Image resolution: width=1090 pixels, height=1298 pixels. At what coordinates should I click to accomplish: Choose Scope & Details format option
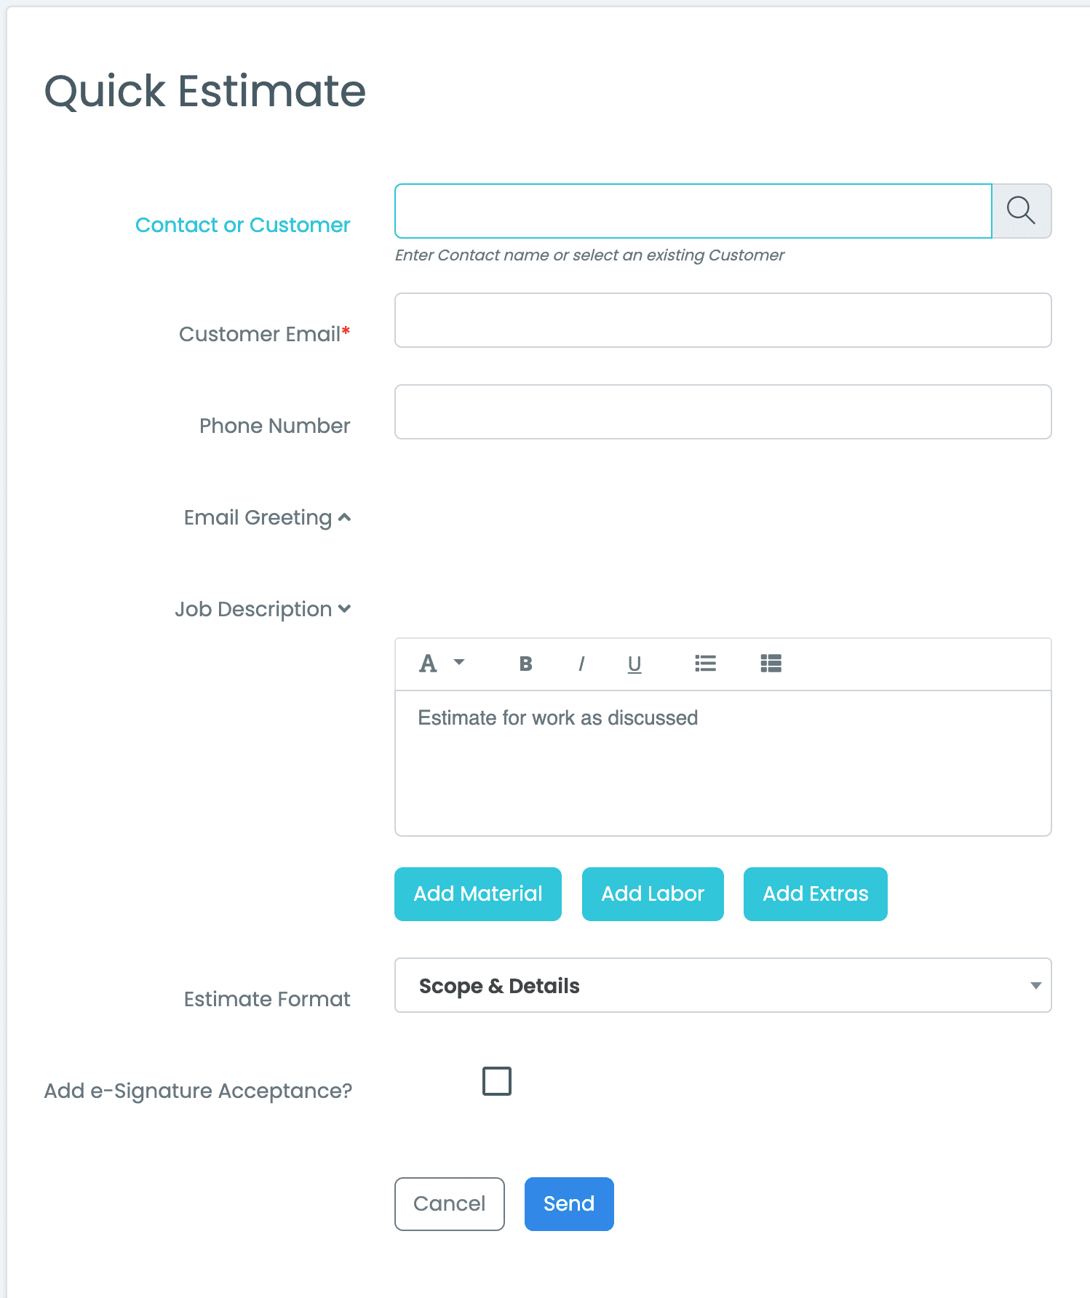coord(500,986)
